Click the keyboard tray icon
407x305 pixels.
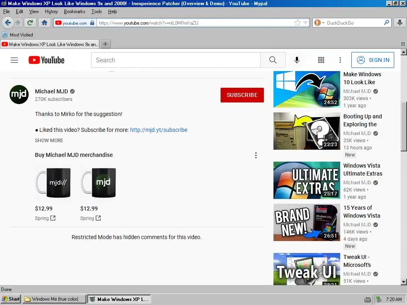[368, 299]
